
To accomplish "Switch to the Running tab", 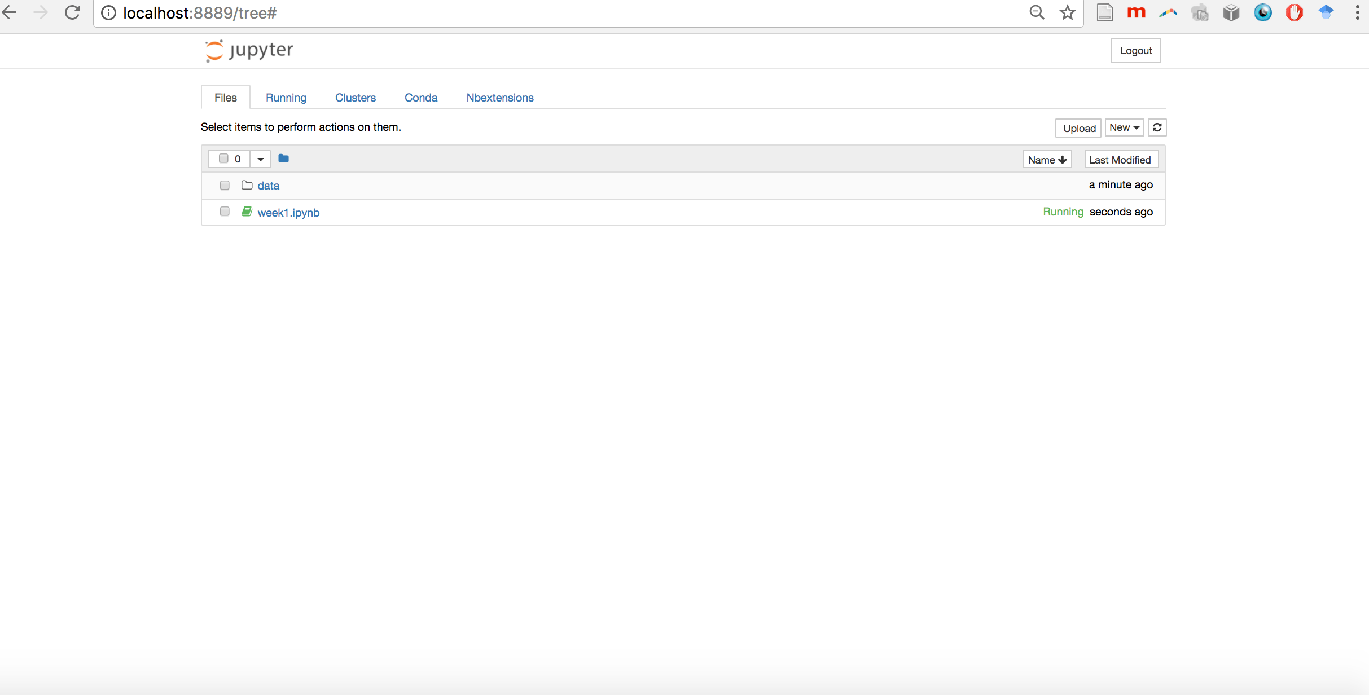I will click(286, 98).
